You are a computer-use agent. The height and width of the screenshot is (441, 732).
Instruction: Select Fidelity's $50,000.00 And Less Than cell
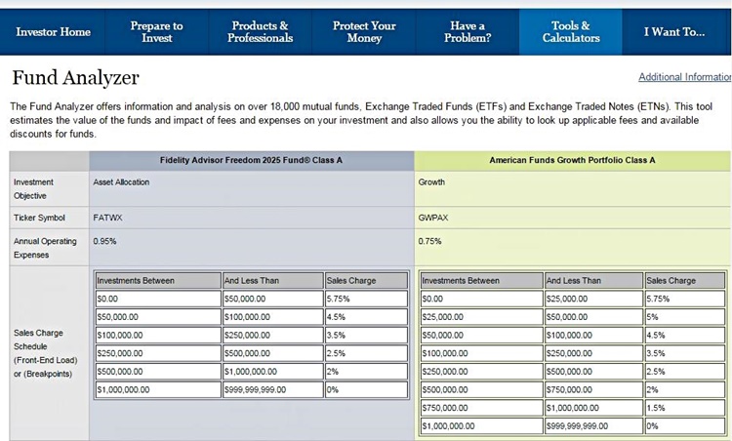[273, 299]
